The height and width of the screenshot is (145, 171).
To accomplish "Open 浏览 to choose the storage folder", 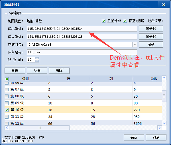I will coord(151,45).
